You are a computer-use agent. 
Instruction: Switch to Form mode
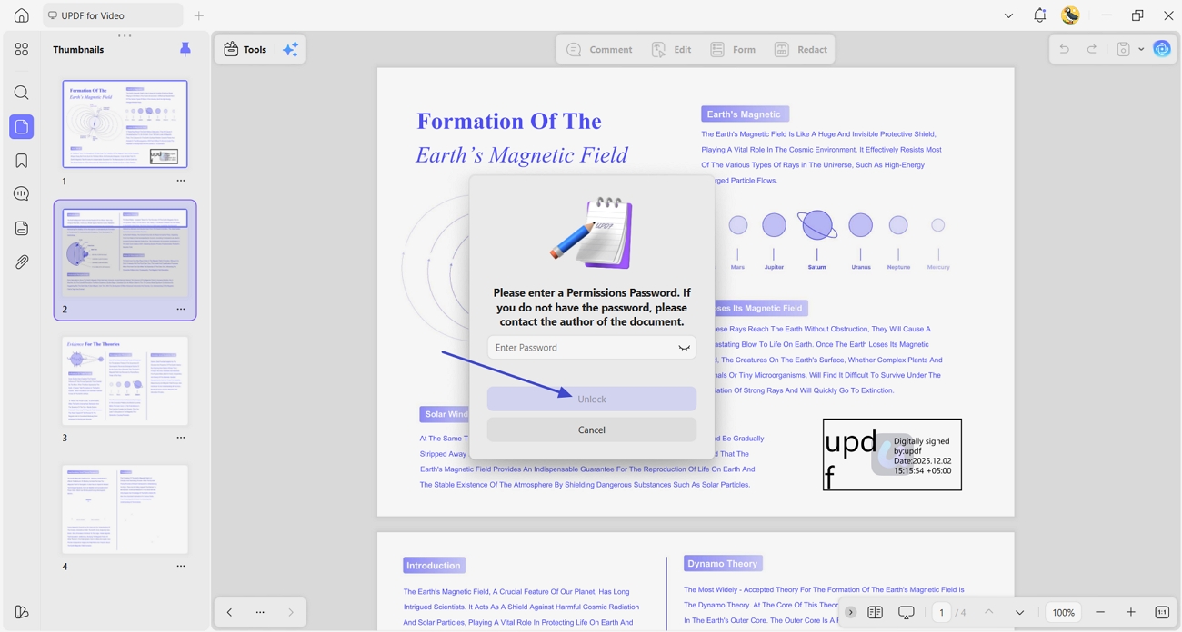click(733, 50)
